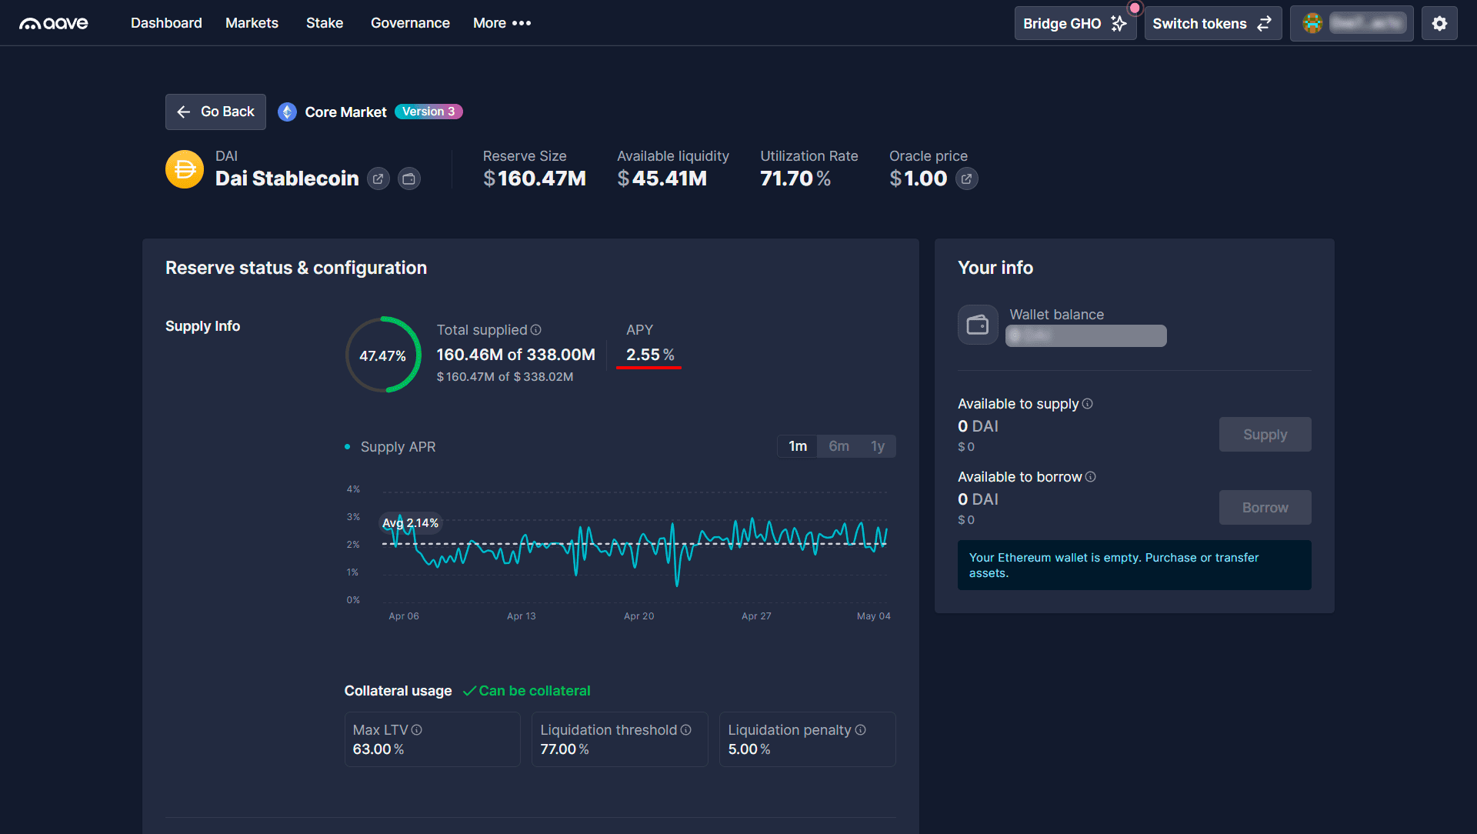This screenshot has width=1477, height=834.
Task: Click the Version 3 badge
Action: (428, 112)
